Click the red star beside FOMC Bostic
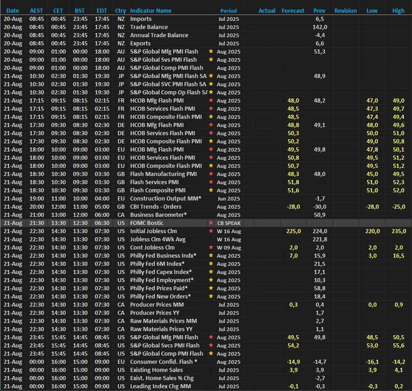 pos(211,223)
